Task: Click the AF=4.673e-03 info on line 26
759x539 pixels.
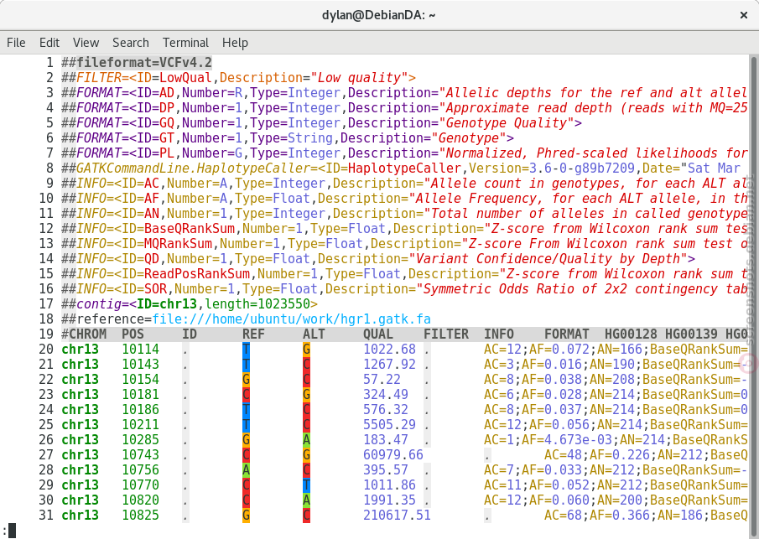Action: pyautogui.click(x=567, y=439)
